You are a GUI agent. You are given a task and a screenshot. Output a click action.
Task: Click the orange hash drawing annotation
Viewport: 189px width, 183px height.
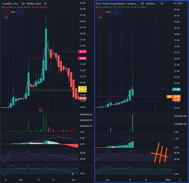point(159,153)
